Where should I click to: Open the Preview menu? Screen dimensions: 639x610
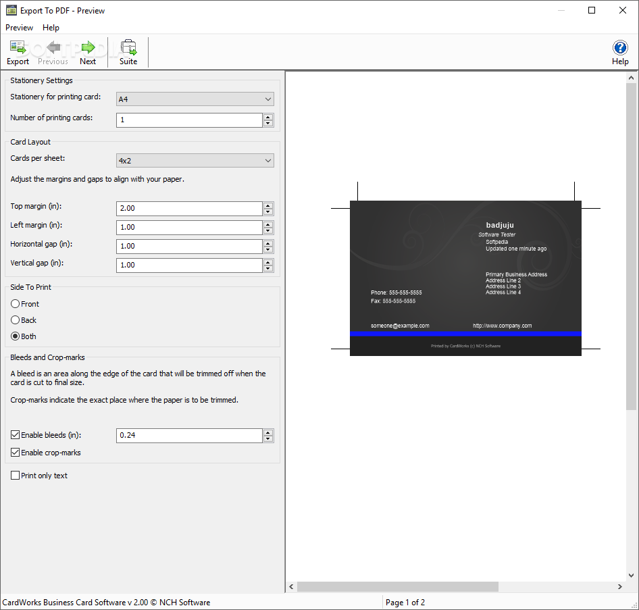[x=19, y=28]
